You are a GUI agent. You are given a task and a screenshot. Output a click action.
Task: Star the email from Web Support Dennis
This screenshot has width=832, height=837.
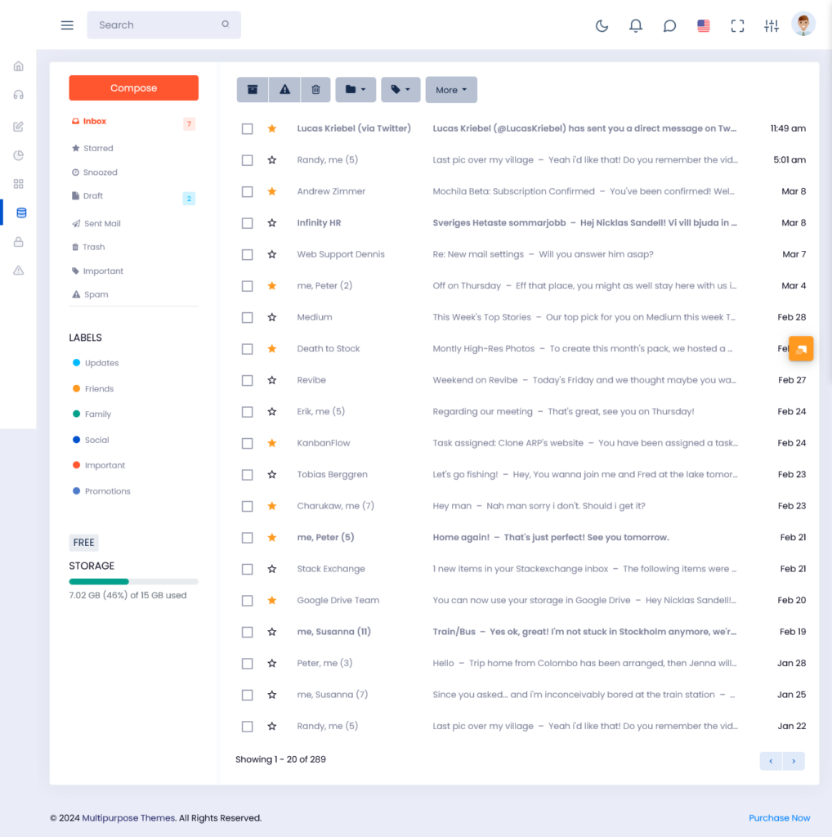pyautogui.click(x=271, y=254)
